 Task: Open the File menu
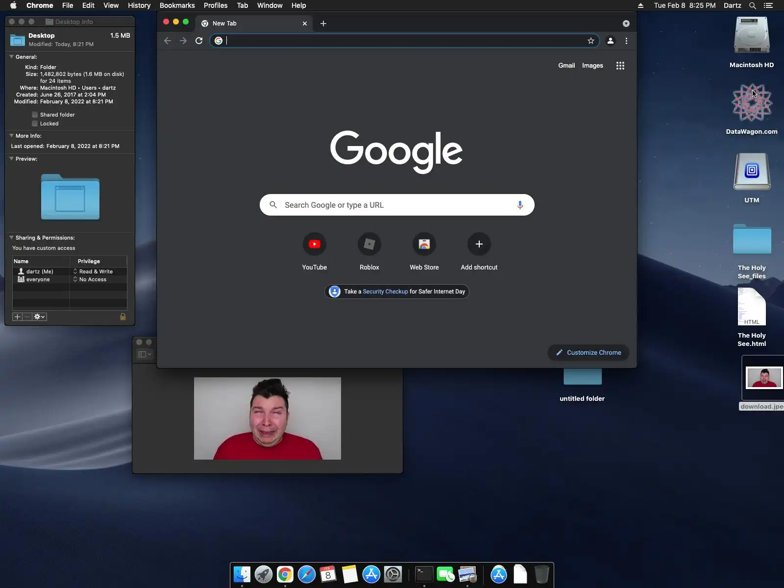pos(68,5)
